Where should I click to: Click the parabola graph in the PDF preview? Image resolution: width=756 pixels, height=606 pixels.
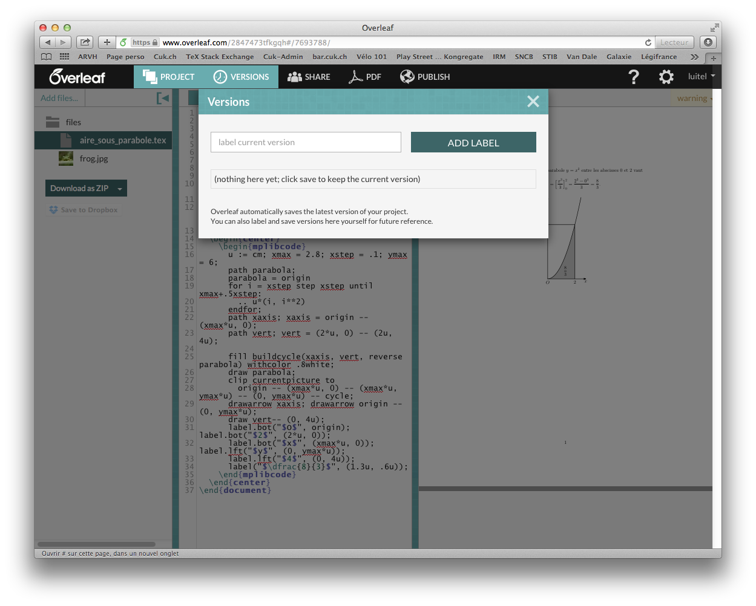tap(567, 240)
